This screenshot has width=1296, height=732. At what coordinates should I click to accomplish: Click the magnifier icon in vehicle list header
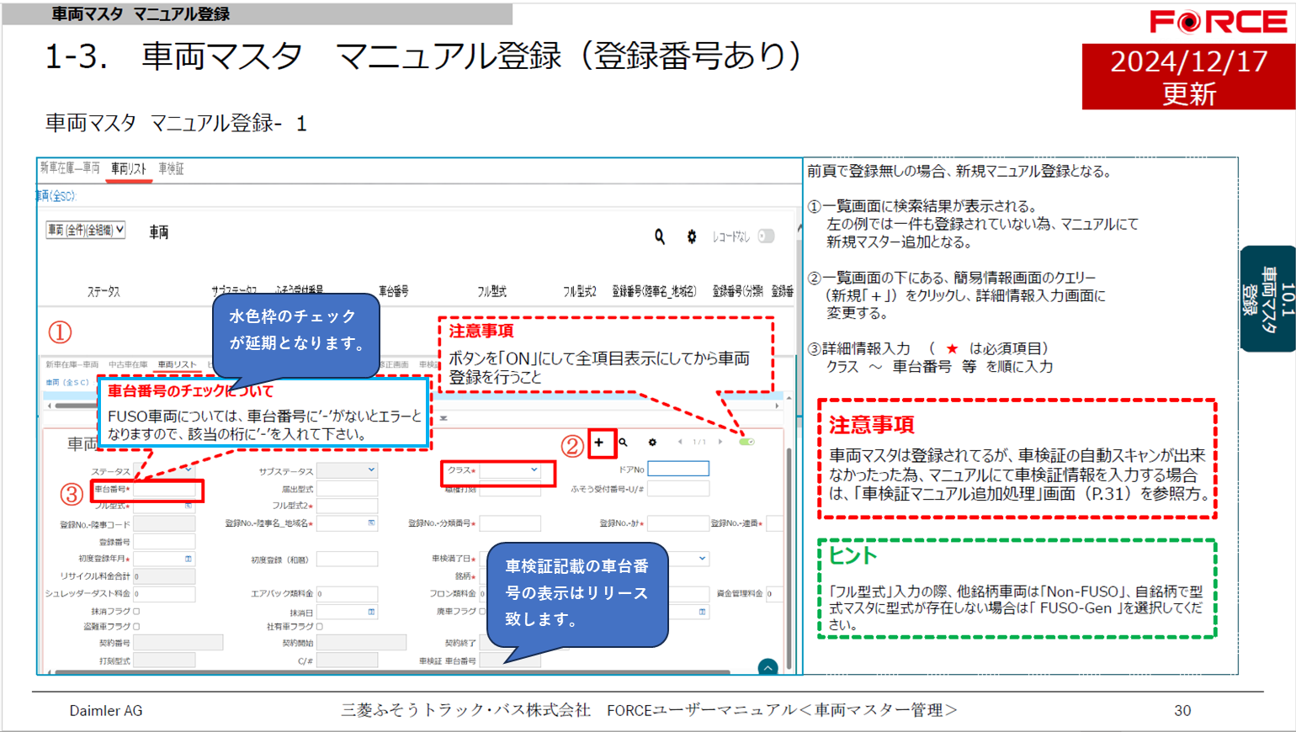(x=660, y=237)
